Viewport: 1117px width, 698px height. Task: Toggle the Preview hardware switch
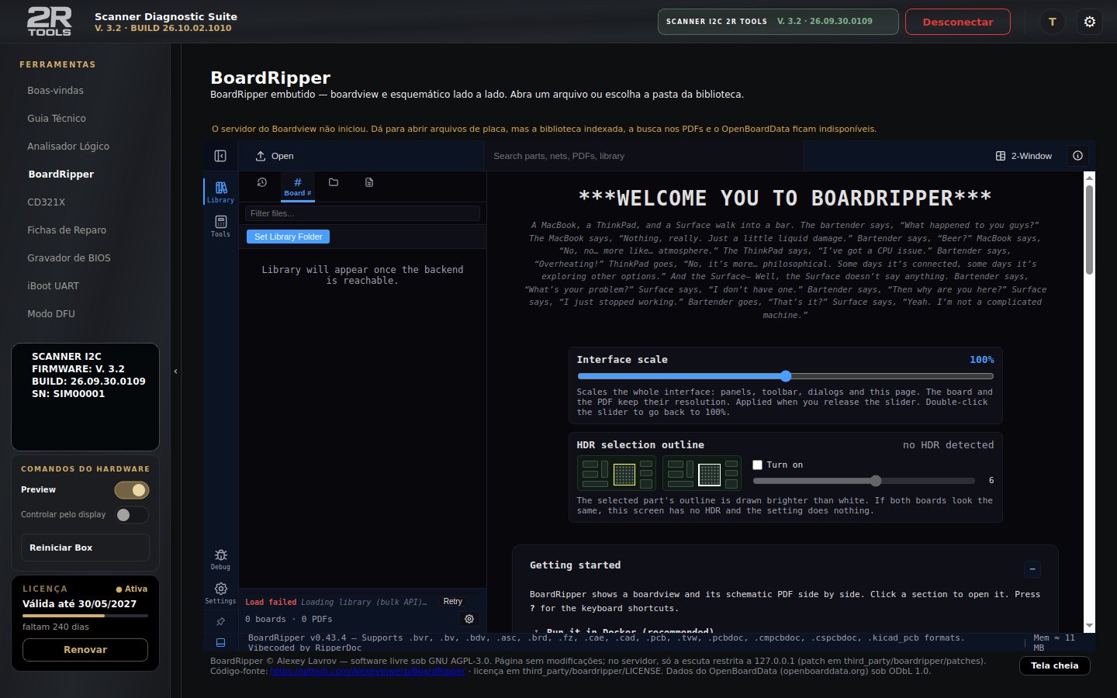tap(132, 490)
